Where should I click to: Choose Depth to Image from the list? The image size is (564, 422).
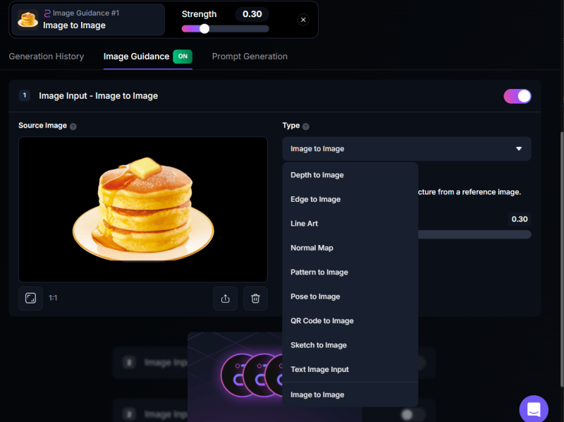317,175
